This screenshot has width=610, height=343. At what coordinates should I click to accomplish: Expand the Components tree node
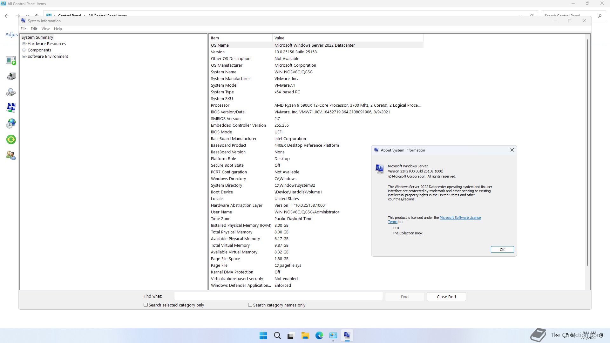24,50
